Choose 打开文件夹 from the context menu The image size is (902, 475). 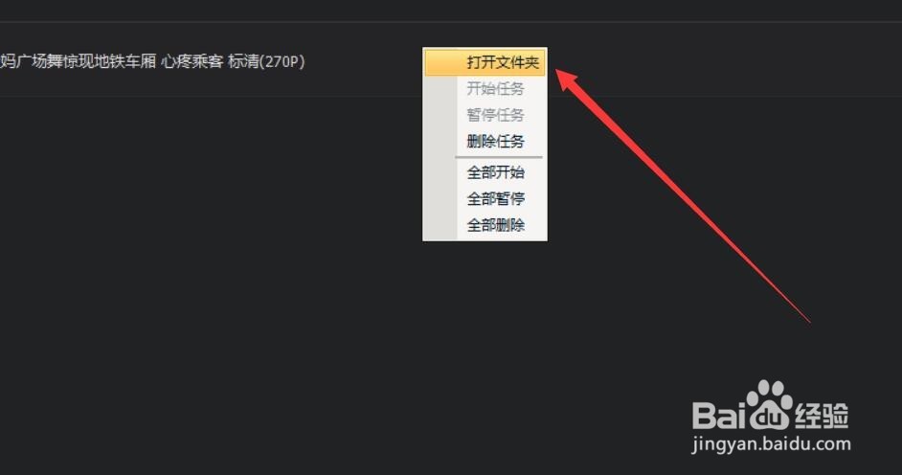[x=485, y=62]
